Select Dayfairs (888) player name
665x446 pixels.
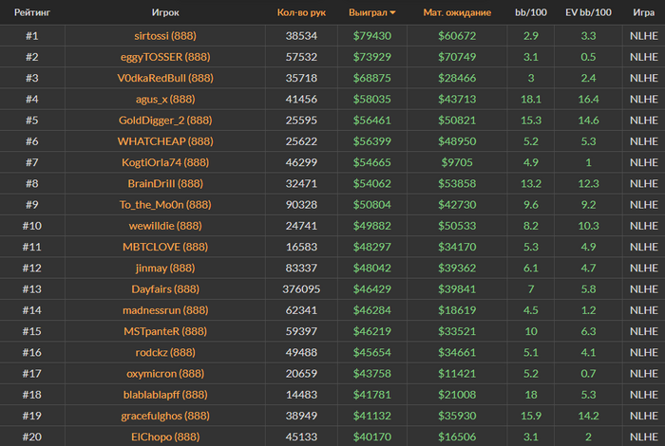click(x=165, y=288)
